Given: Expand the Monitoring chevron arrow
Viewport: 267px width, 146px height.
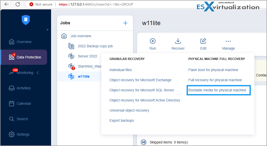Looking at the screenshot, I should [38, 73].
